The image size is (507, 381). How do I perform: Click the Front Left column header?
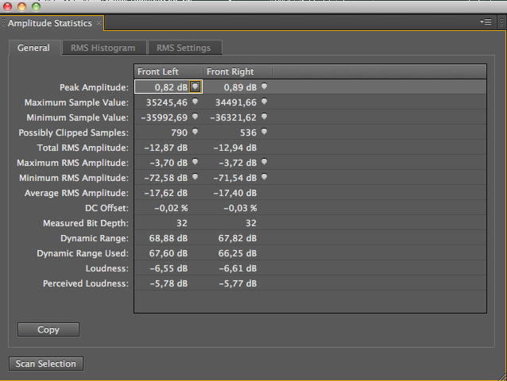[x=168, y=72]
